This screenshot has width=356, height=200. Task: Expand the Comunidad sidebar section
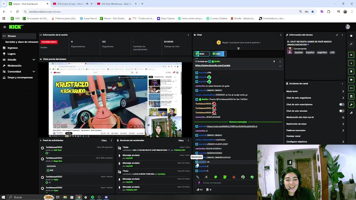[34, 72]
